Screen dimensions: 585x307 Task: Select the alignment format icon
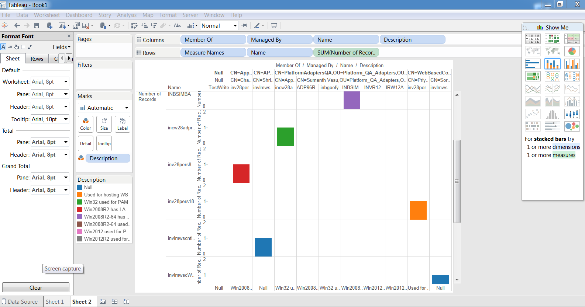tap(10, 47)
